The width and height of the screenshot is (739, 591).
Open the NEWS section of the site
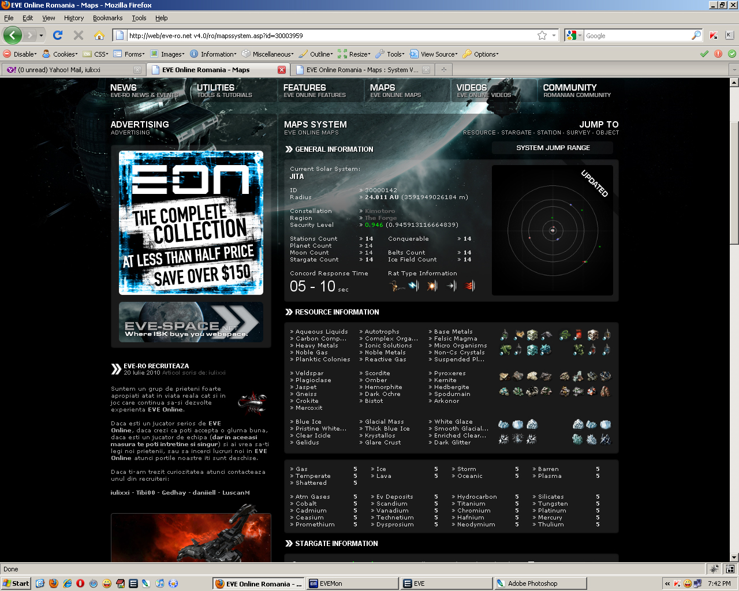point(144,91)
